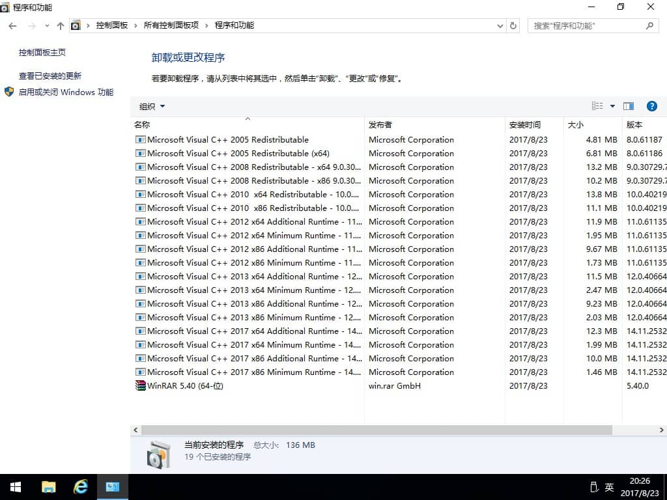The width and height of the screenshot is (667, 500).
Task: Sort list by 发布者 column header
Action: (380, 124)
